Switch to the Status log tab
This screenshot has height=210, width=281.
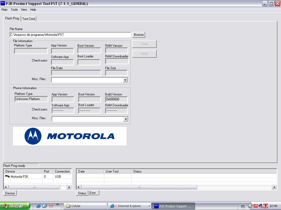(x=82, y=193)
